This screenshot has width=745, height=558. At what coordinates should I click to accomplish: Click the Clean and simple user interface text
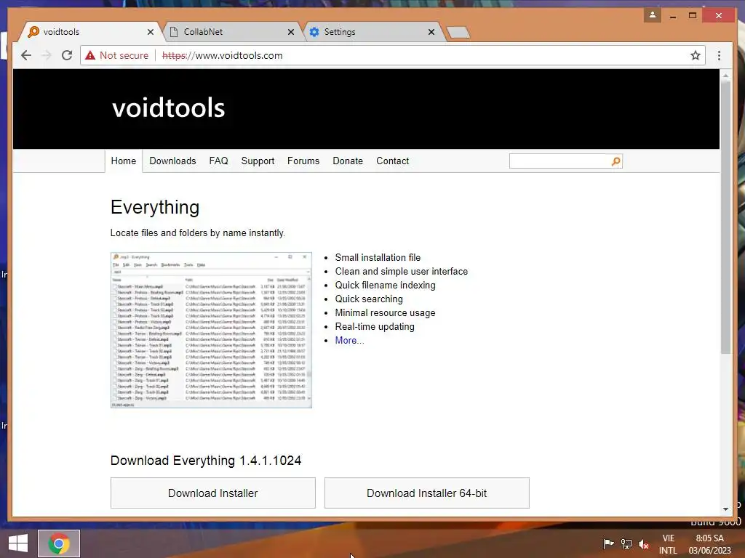402,272
